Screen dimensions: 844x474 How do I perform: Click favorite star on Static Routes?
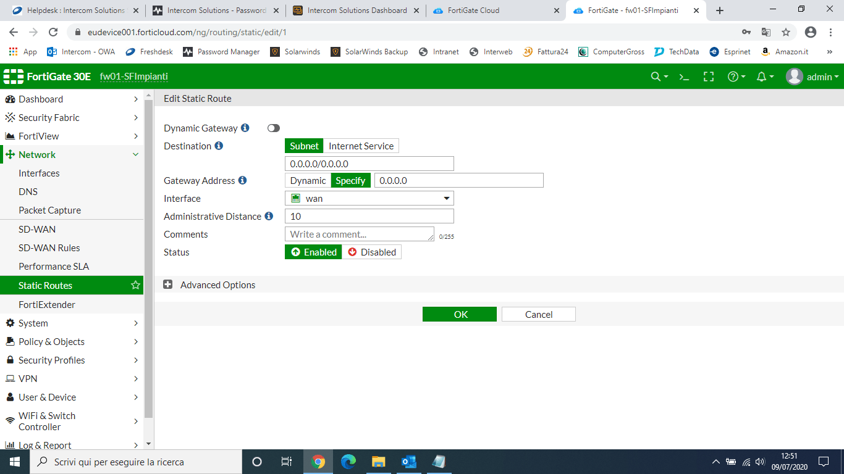coord(135,285)
